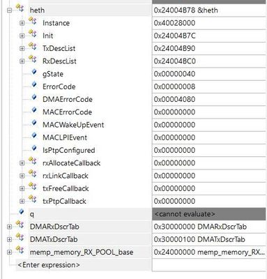Select the ErrorCode member name

point(59,86)
